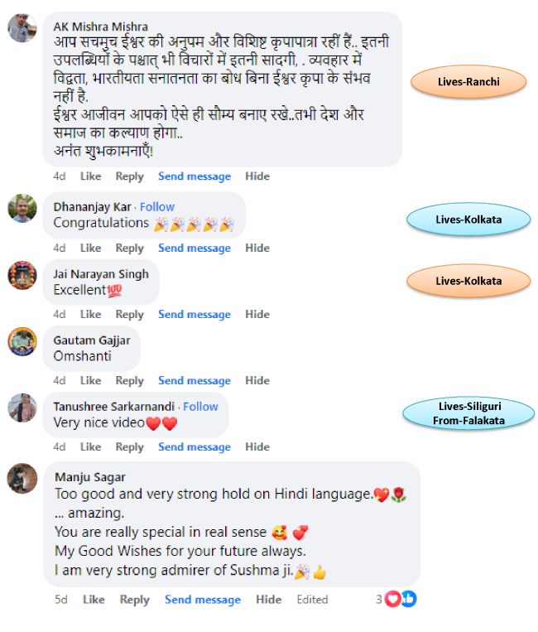Follow Dhananjay Kar
The width and height of the screenshot is (538, 632).
click(x=157, y=207)
